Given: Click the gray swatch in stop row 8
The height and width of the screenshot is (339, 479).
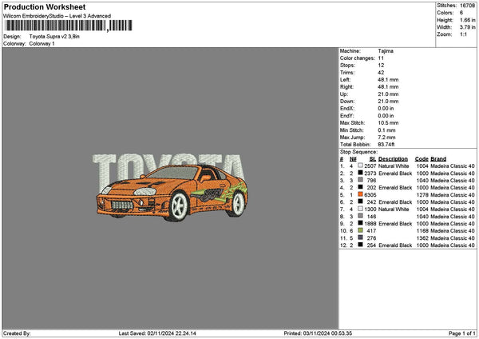Looking at the screenshot, I should [x=361, y=216].
